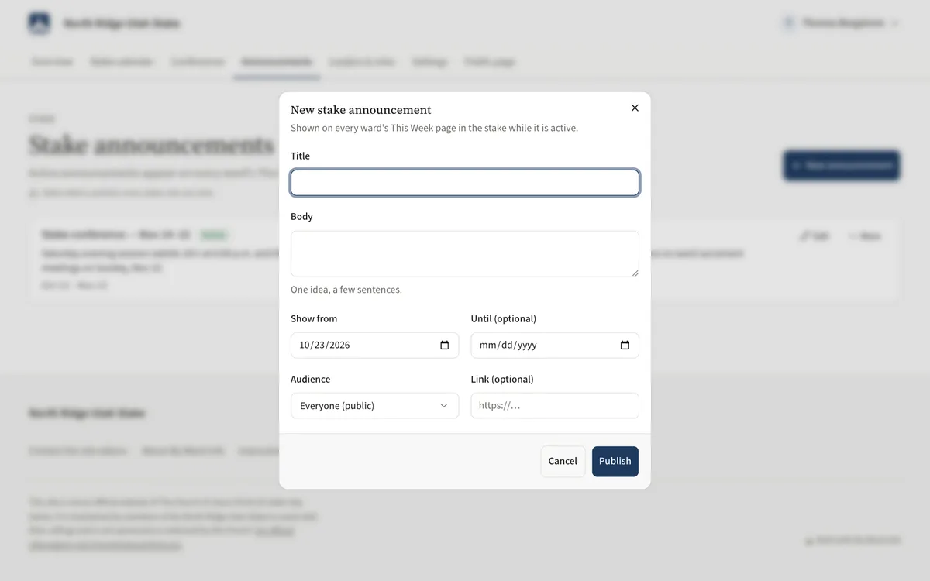Click the hint 'One idea, a few sentences.'
Image resolution: width=930 pixels, height=581 pixels.
pos(346,290)
